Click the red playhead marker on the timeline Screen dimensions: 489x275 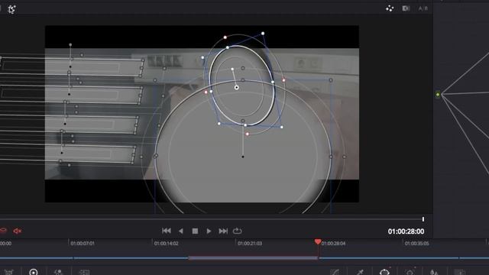318,241
